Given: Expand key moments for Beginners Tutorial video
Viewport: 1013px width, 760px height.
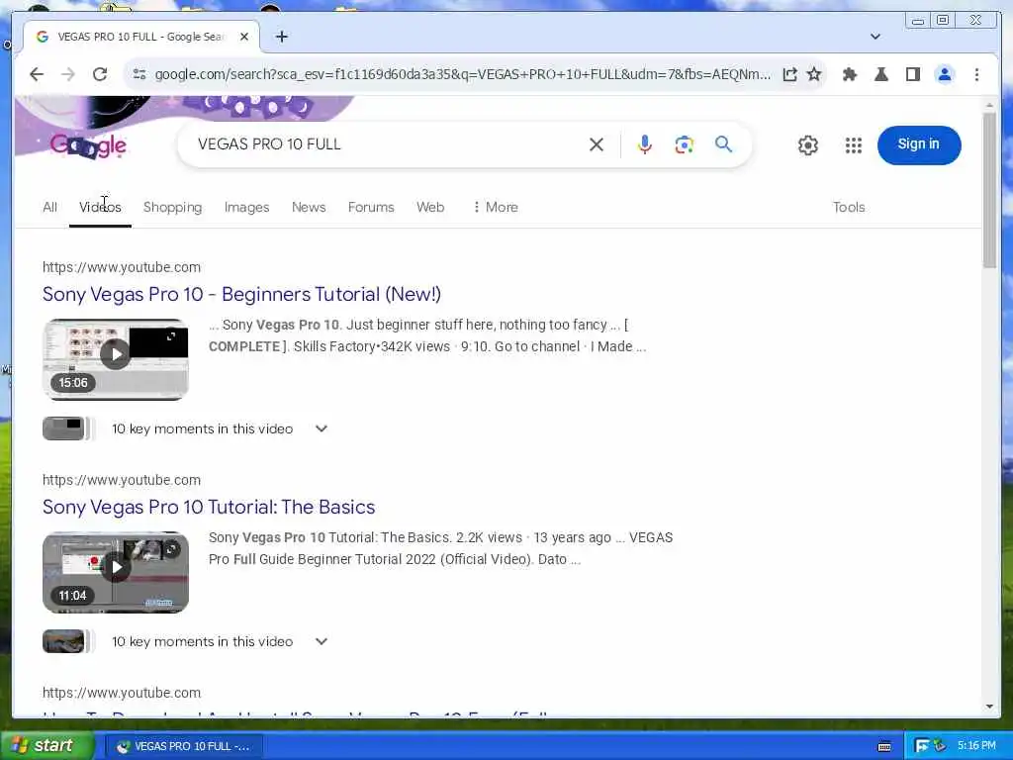Looking at the screenshot, I should click(x=322, y=428).
